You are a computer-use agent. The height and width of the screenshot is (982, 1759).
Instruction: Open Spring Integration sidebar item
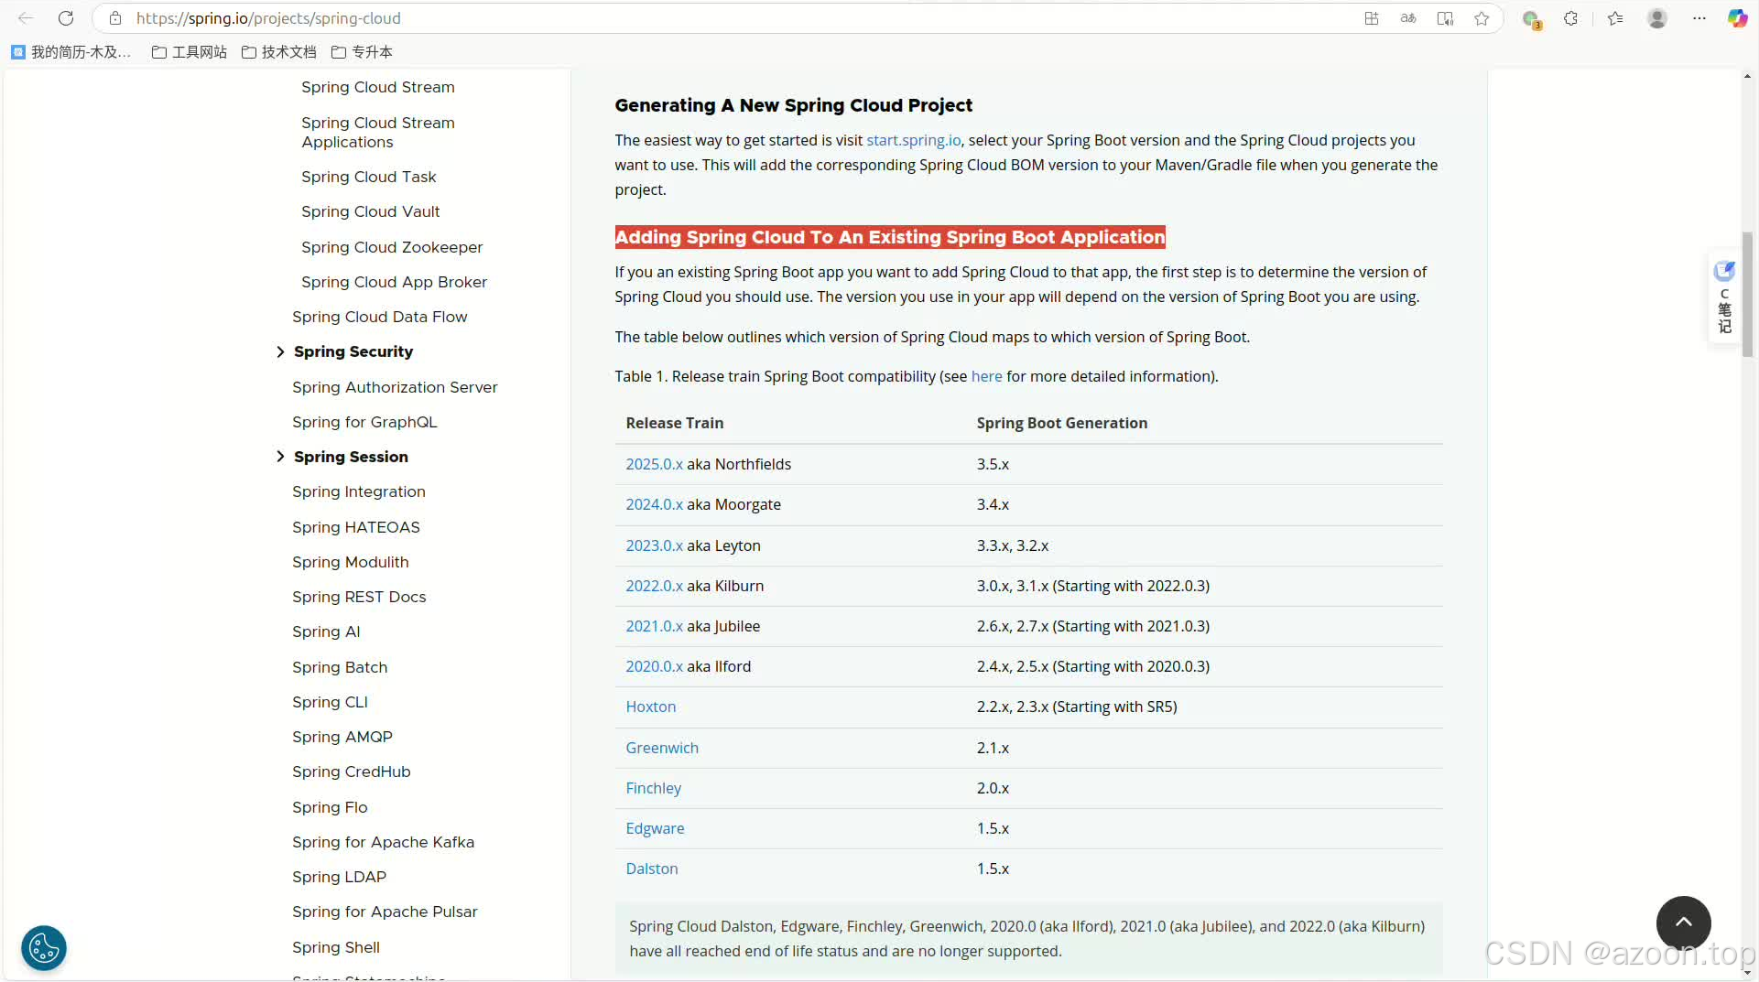359,491
